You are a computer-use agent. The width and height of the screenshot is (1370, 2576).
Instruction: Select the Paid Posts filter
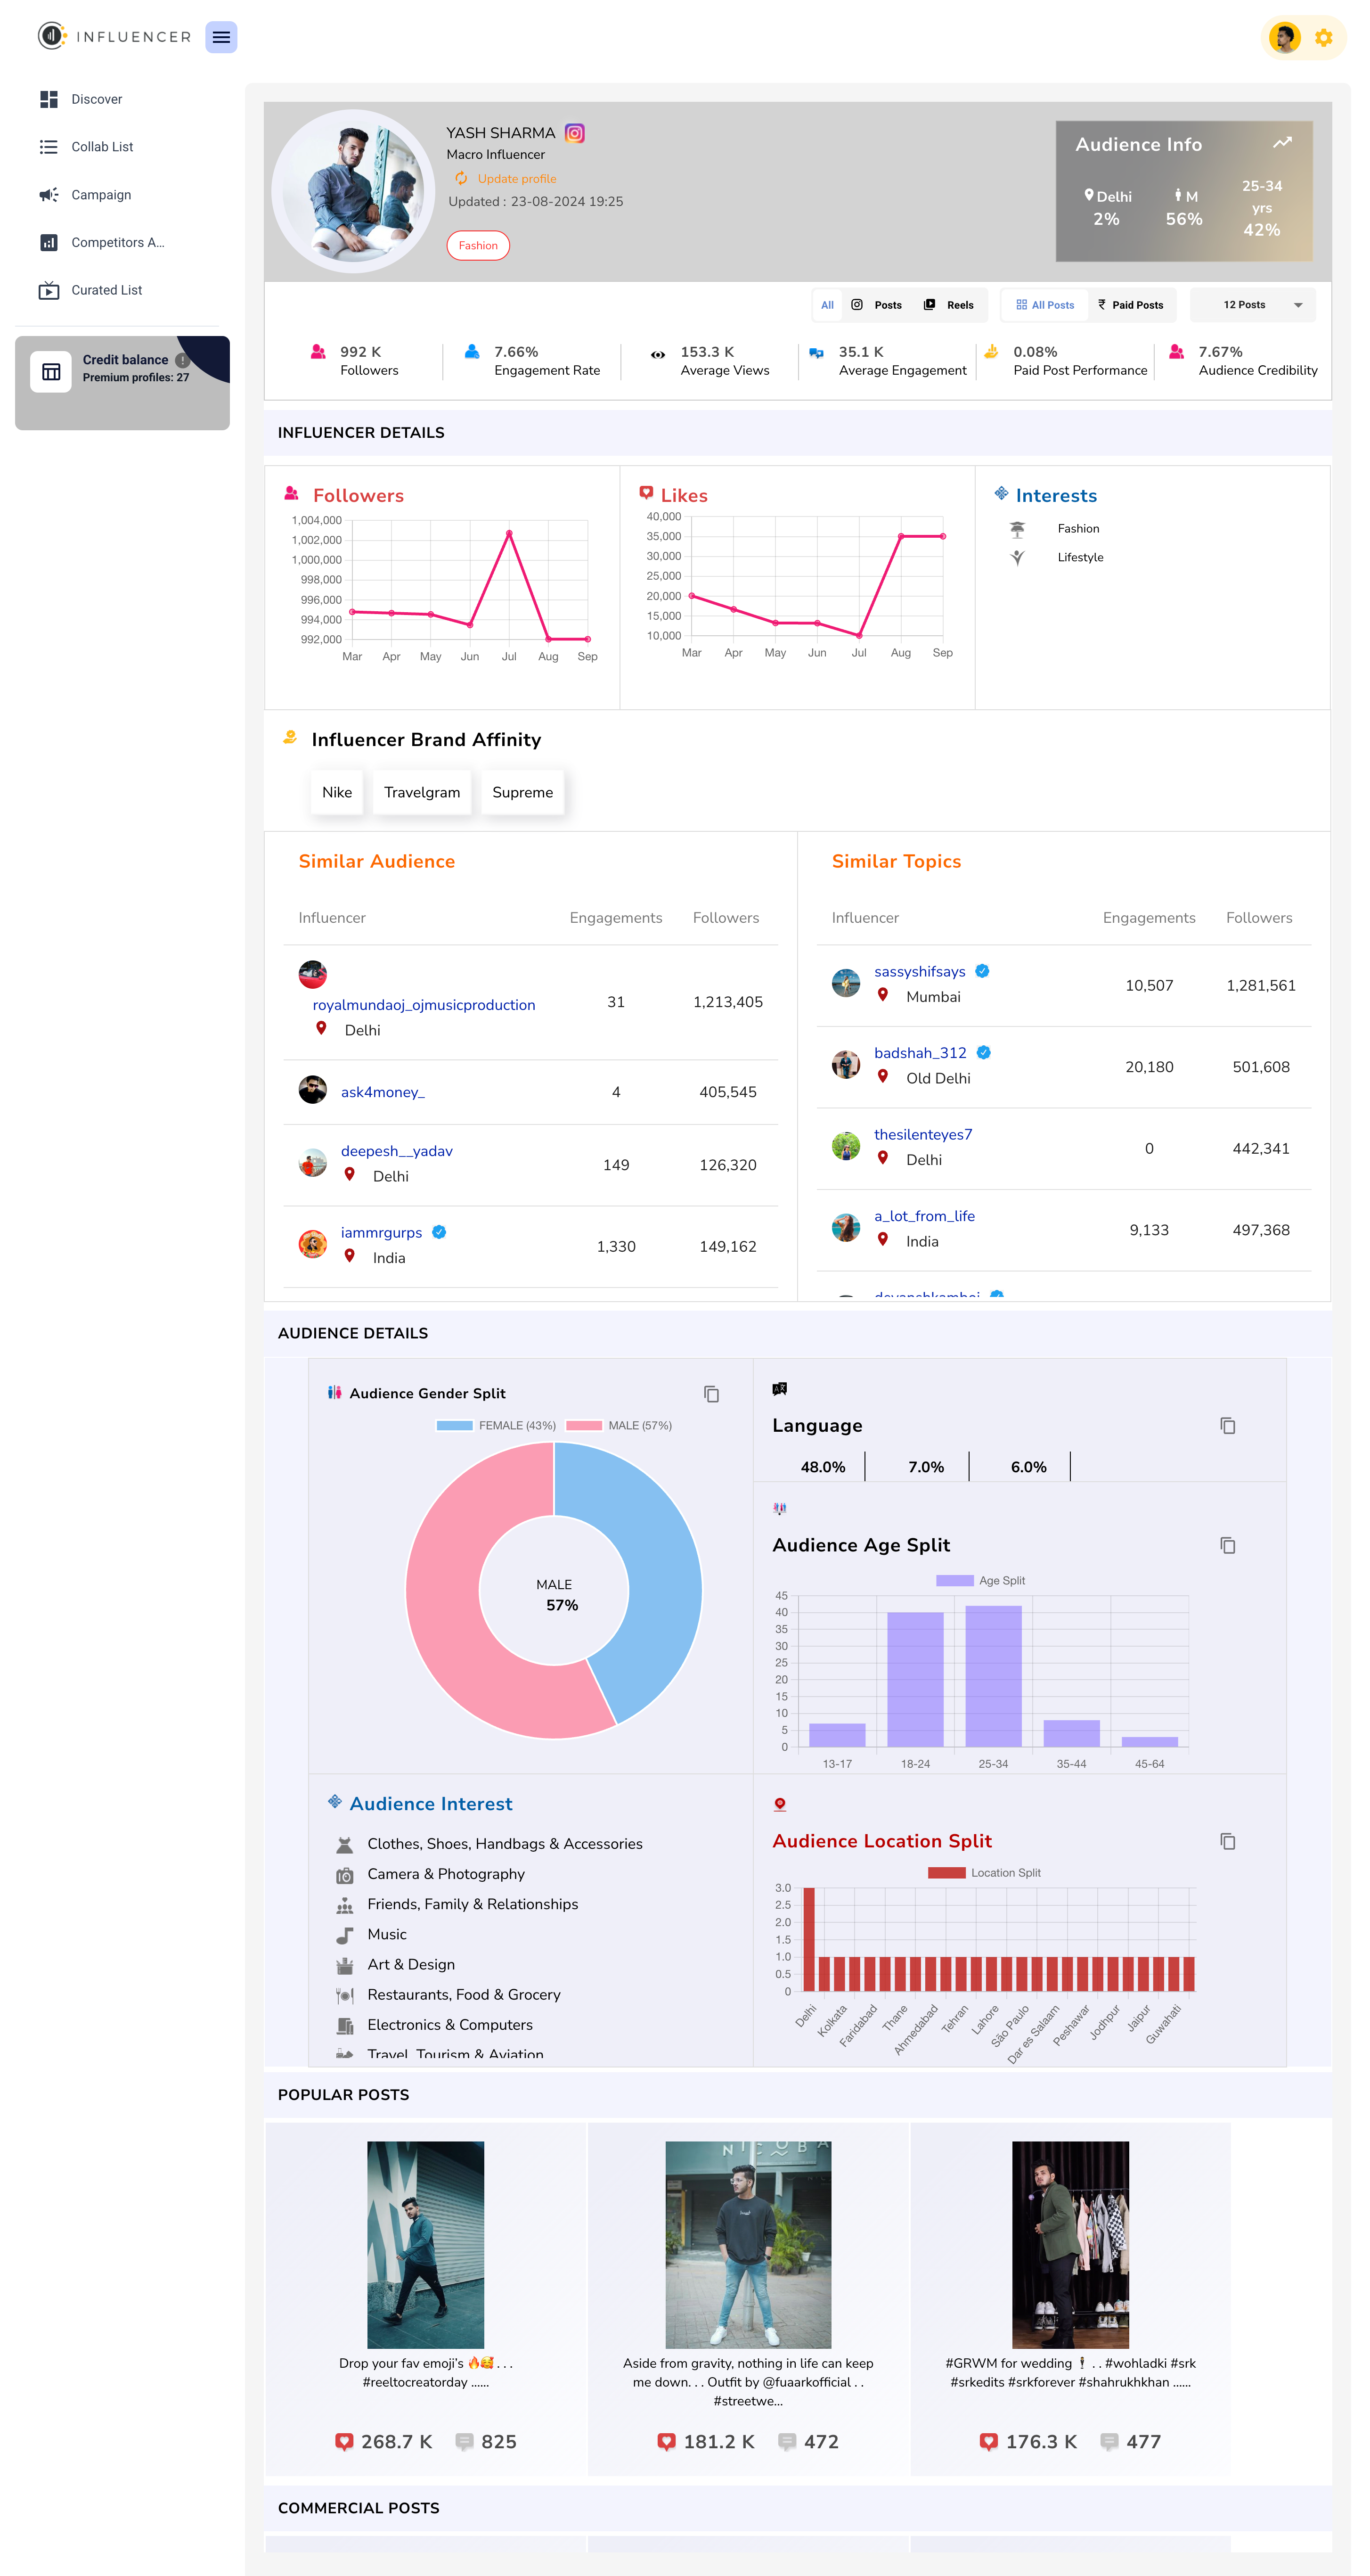(1131, 305)
